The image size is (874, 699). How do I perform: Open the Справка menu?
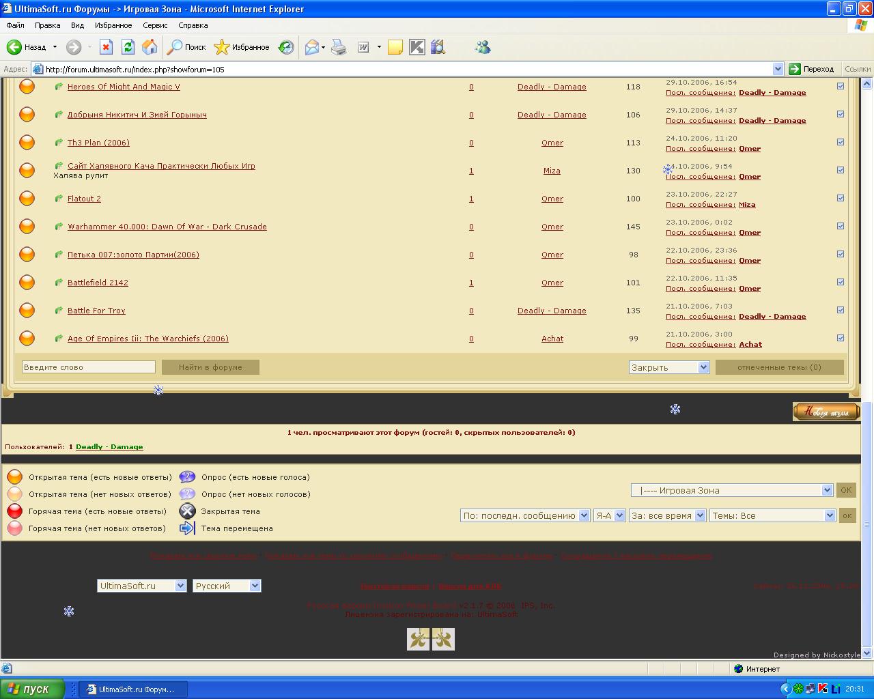point(193,25)
